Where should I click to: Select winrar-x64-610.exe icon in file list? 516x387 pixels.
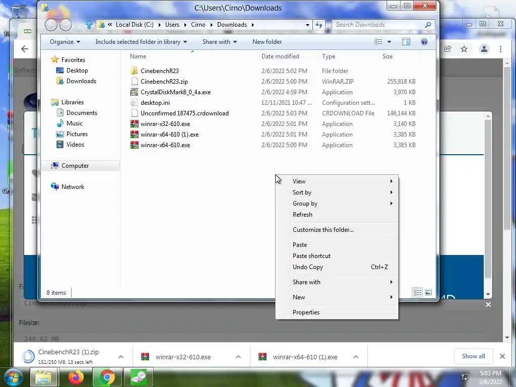click(134, 145)
